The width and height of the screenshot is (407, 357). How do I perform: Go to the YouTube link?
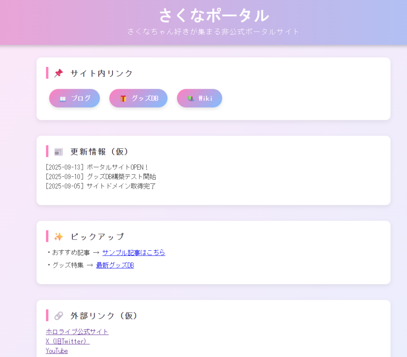[x=57, y=351]
